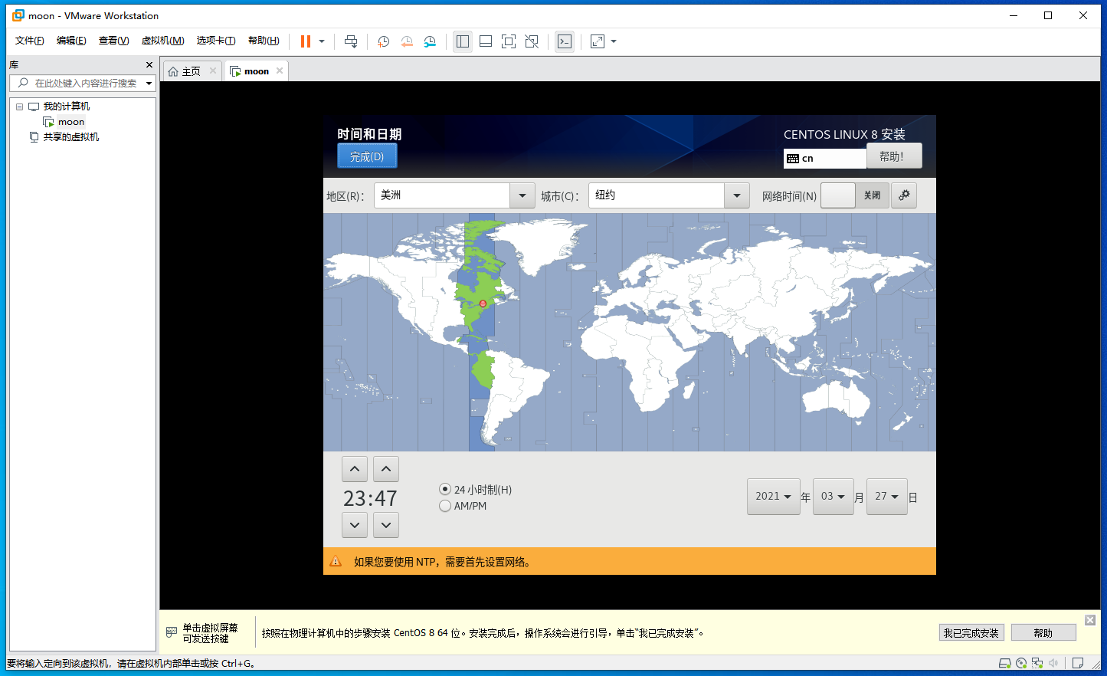Image resolution: width=1107 pixels, height=676 pixels.
Task: Switch to the 主页 tab
Action: tap(192, 71)
